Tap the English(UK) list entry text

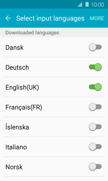(22, 87)
